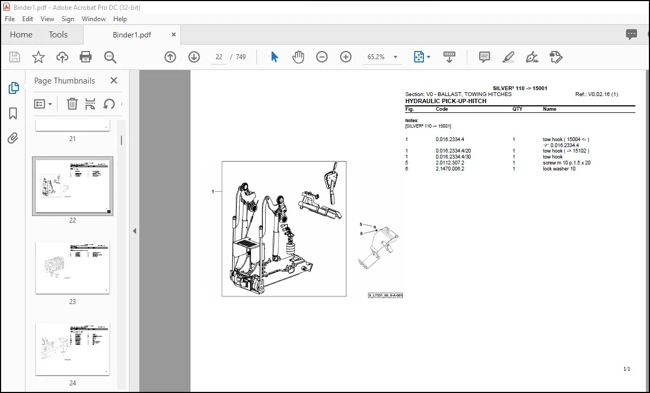Image resolution: width=650 pixels, height=393 pixels.
Task: Open the Sign document pen tool
Action: click(532, 57)
